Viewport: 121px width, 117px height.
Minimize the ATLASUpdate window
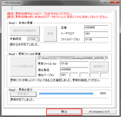point(103,2)
